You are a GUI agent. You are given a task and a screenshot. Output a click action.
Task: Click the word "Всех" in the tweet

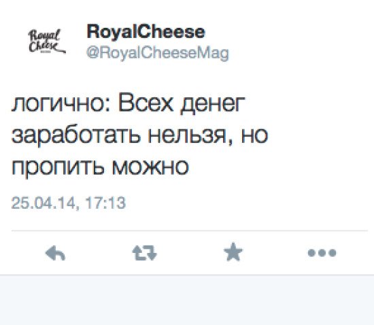pyautogui.click(x=146, y=103)
